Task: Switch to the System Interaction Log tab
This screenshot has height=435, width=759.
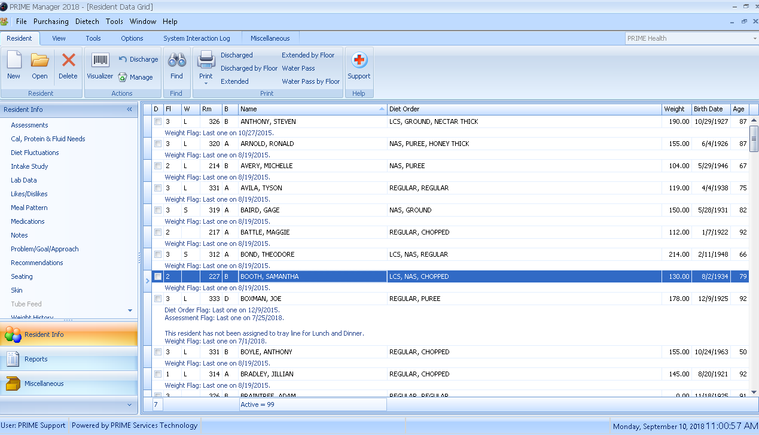Action: click(x=197, y=38)
